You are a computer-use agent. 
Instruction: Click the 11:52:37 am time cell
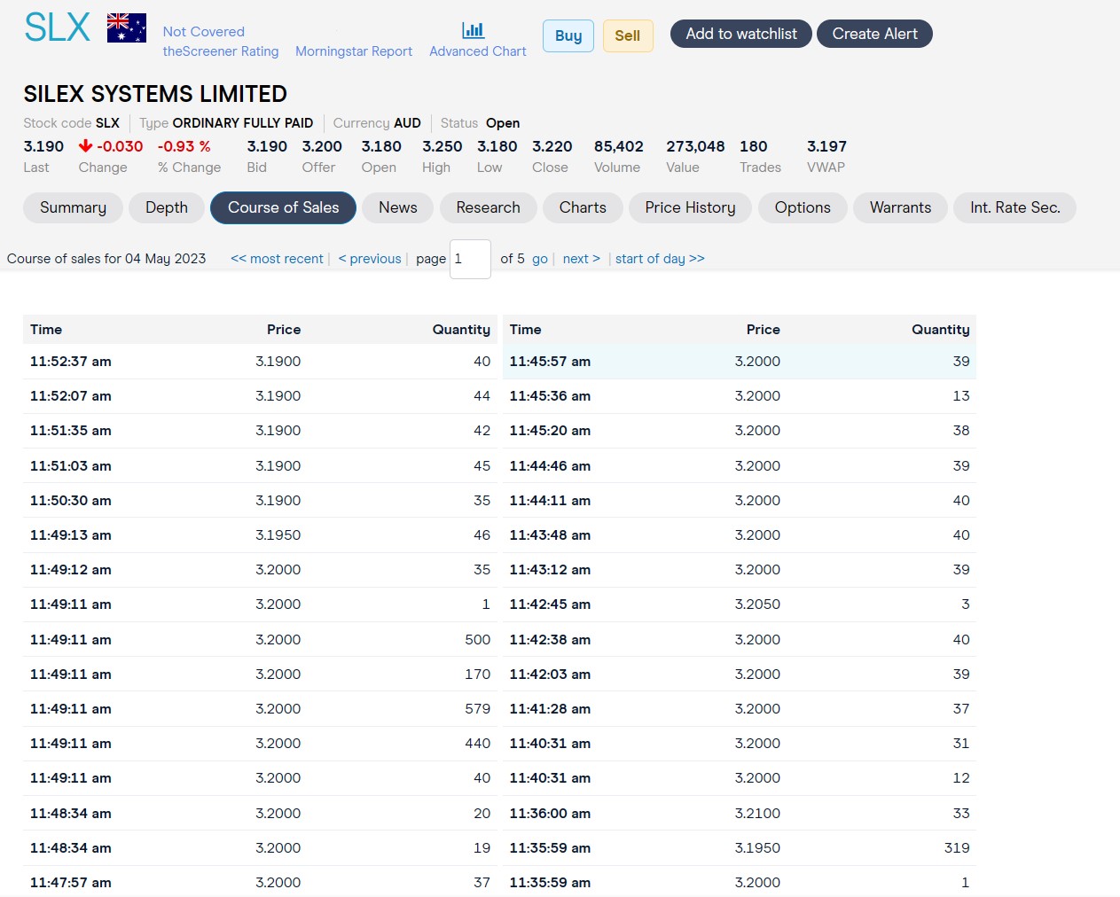pyautogui.click(x=71, y=362)
